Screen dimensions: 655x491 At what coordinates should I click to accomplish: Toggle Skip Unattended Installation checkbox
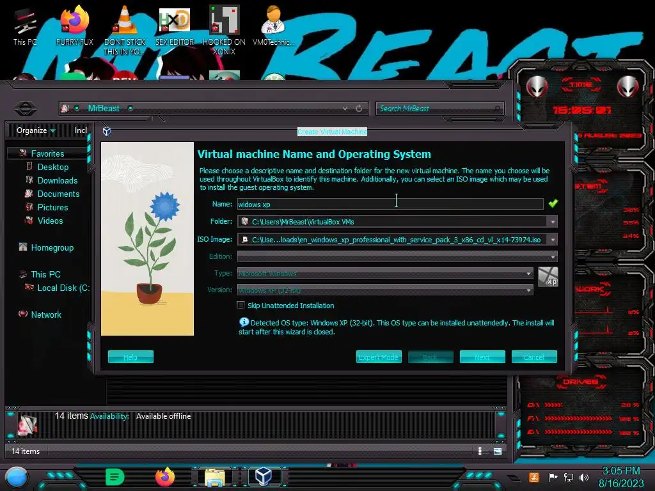click(x=241, y=305)
